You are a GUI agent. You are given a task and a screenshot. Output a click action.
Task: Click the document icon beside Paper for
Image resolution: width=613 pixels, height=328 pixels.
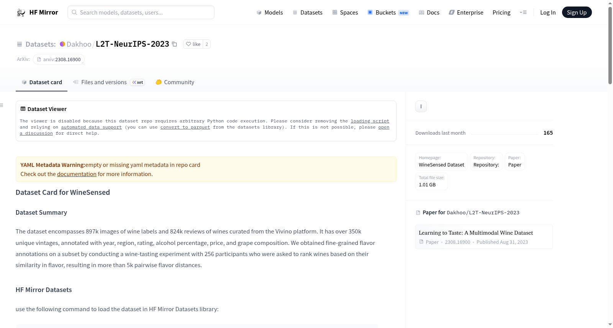pyautogui.click(x=418, y=213)
